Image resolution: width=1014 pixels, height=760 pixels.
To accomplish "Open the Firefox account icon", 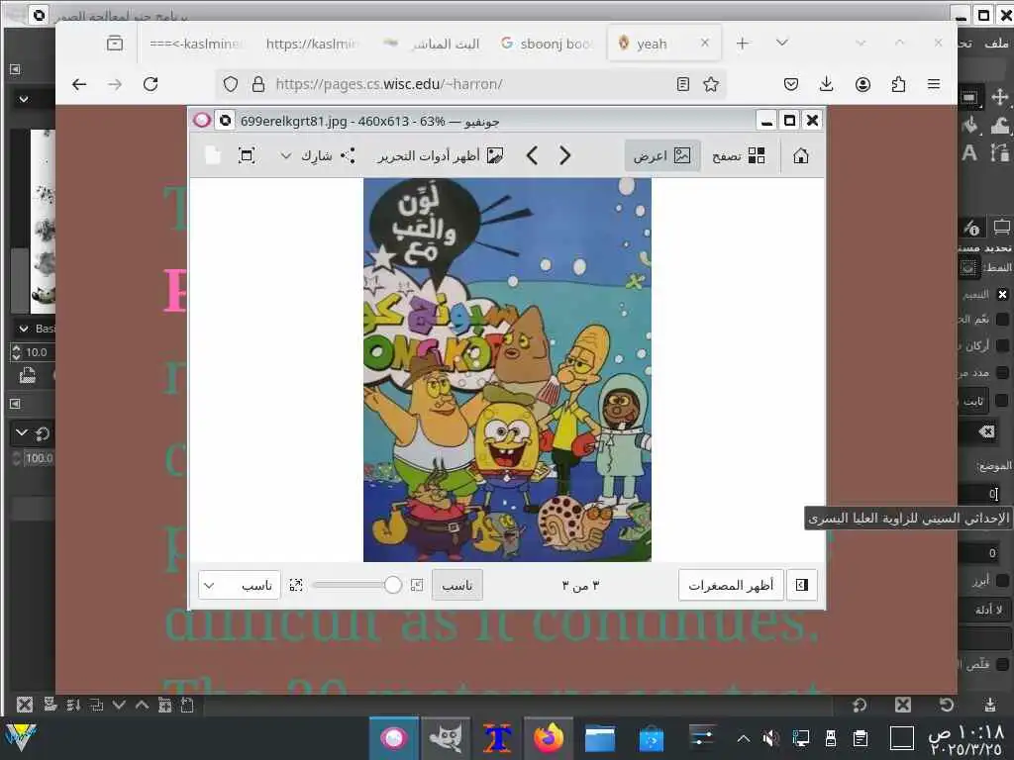I will click(862, 84).
